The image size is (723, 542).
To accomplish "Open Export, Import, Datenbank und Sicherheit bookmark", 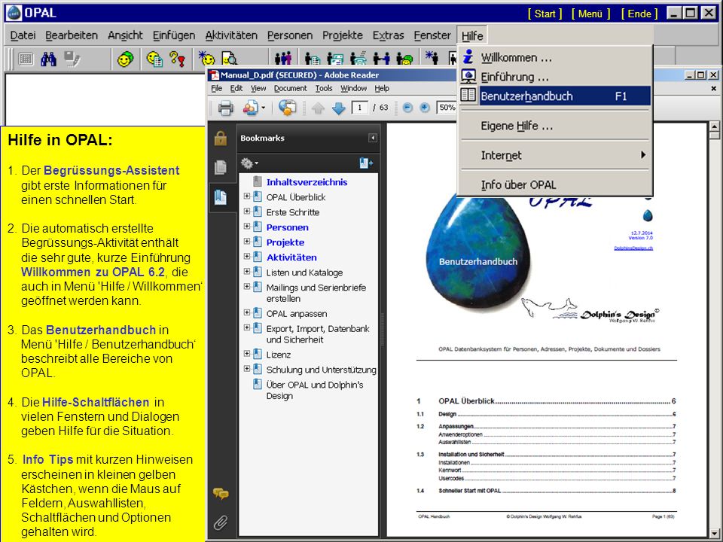I will (317, 333).
